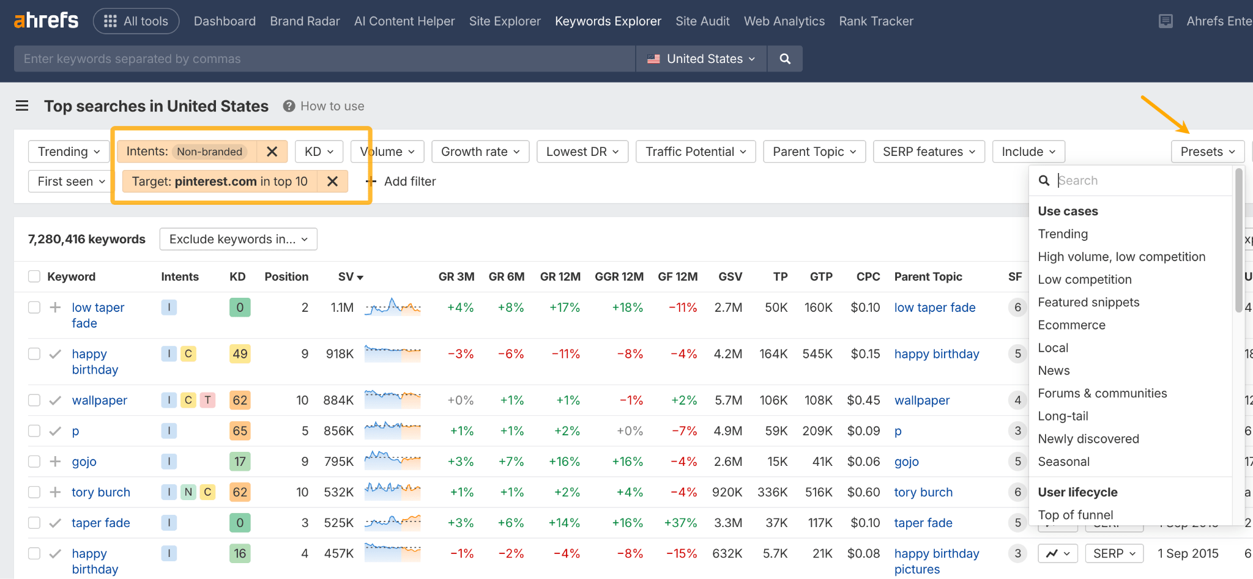The height and width of the screenshot is (579, 1253).
Task: Click the How to use help icon
Action: pos(288,105)
